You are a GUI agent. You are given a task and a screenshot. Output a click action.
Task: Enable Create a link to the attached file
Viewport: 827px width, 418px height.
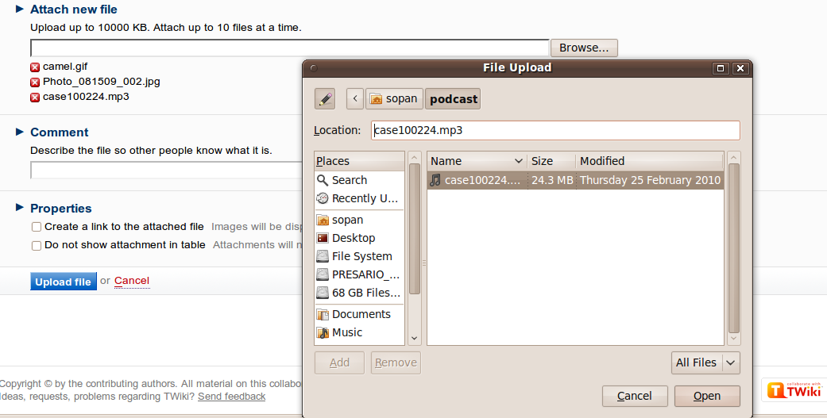click(x=37, y=227)
